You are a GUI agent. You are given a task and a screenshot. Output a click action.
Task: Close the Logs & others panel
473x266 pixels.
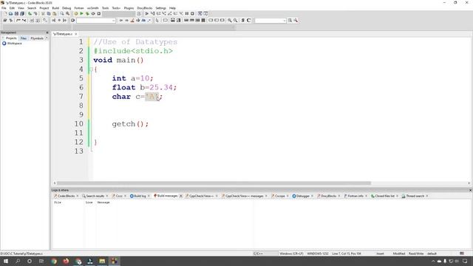point(470,191)
